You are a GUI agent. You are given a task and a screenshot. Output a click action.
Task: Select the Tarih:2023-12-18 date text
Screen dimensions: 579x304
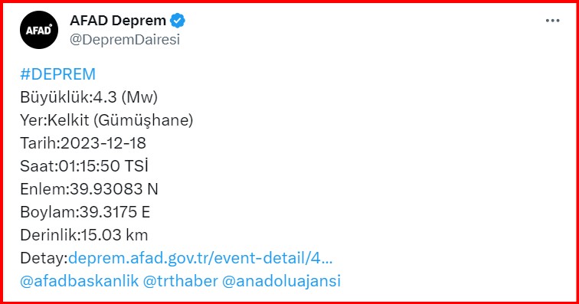83,143
